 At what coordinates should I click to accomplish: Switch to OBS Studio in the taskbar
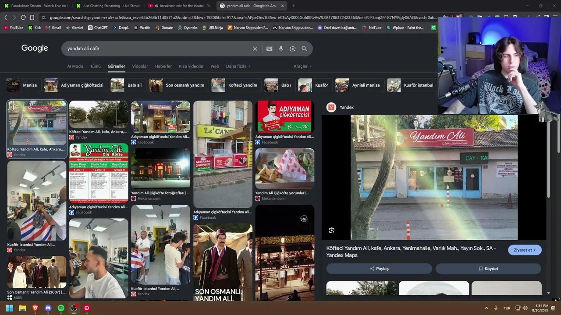coord(74,308)
